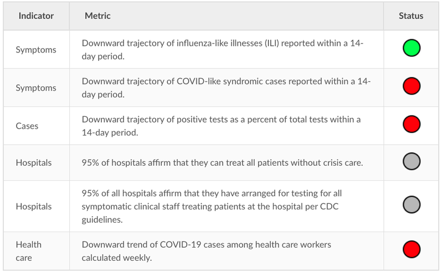Click the red status indicator for positive tests
The width and height of the screenshot is (443, 273).
pyautogui.click(x=411, y=124)
